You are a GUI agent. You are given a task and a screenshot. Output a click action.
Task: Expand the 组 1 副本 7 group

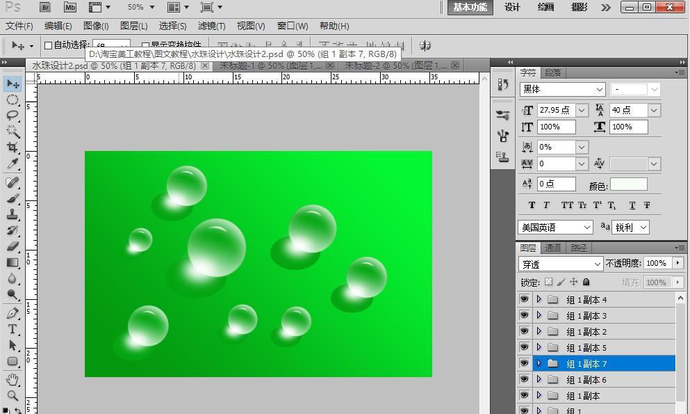[x=539, y=363]
